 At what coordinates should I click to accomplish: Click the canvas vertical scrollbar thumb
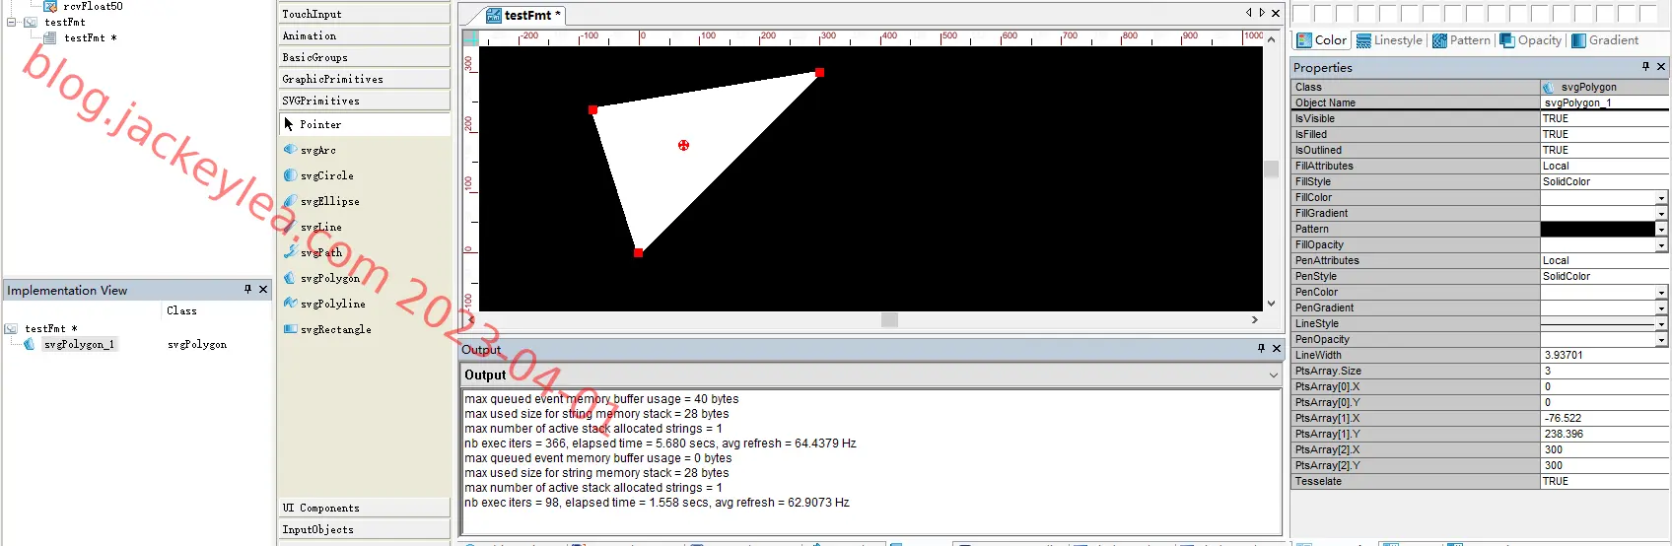click(x=1271, y=169)
